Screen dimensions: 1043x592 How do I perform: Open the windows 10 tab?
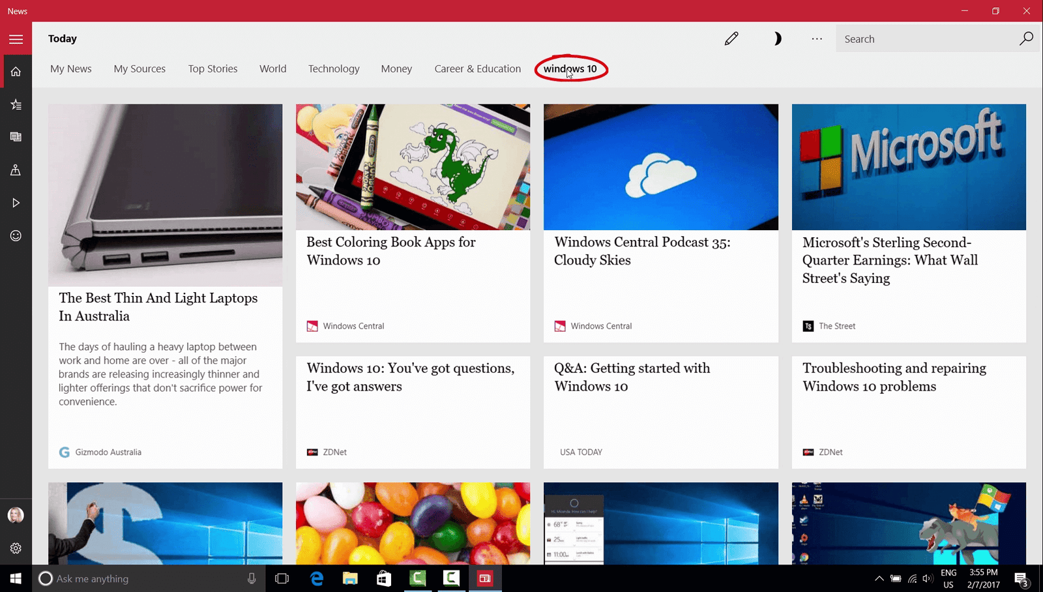coord(570,68)
